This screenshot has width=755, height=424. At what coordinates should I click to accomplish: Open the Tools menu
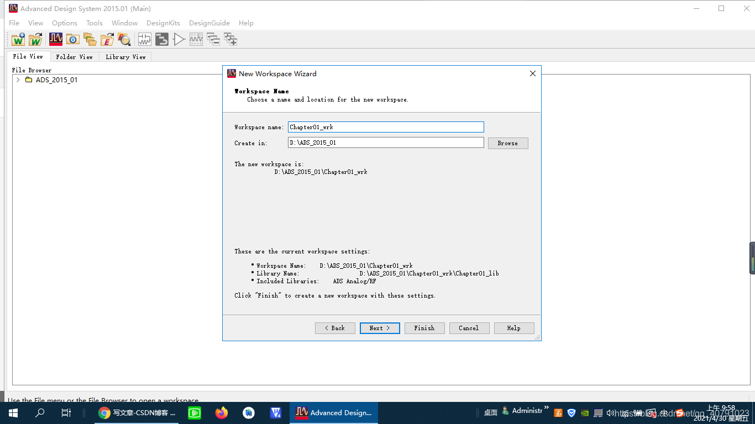[95, 23]
